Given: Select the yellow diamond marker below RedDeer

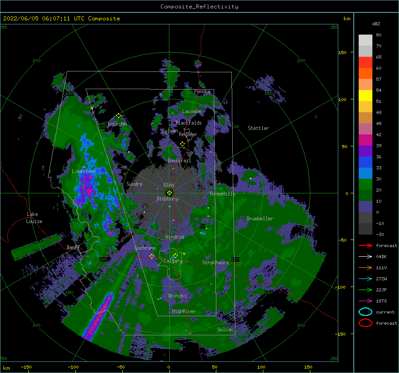Looking at the screenshot, I should pyautogui.click(x=182, y=144).
